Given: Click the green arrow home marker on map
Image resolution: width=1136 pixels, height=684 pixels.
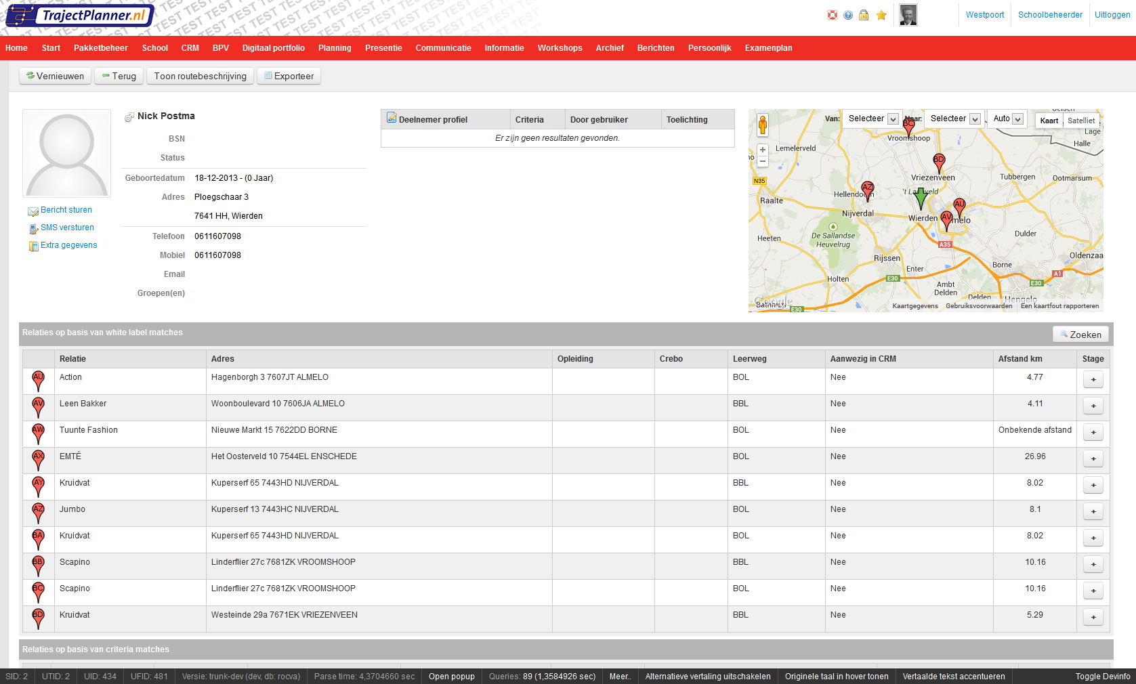Looking at the screenshot, I should tap(921, 199).
